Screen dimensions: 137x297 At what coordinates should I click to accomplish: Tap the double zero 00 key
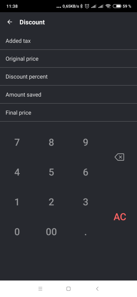(x=51, y=232)
